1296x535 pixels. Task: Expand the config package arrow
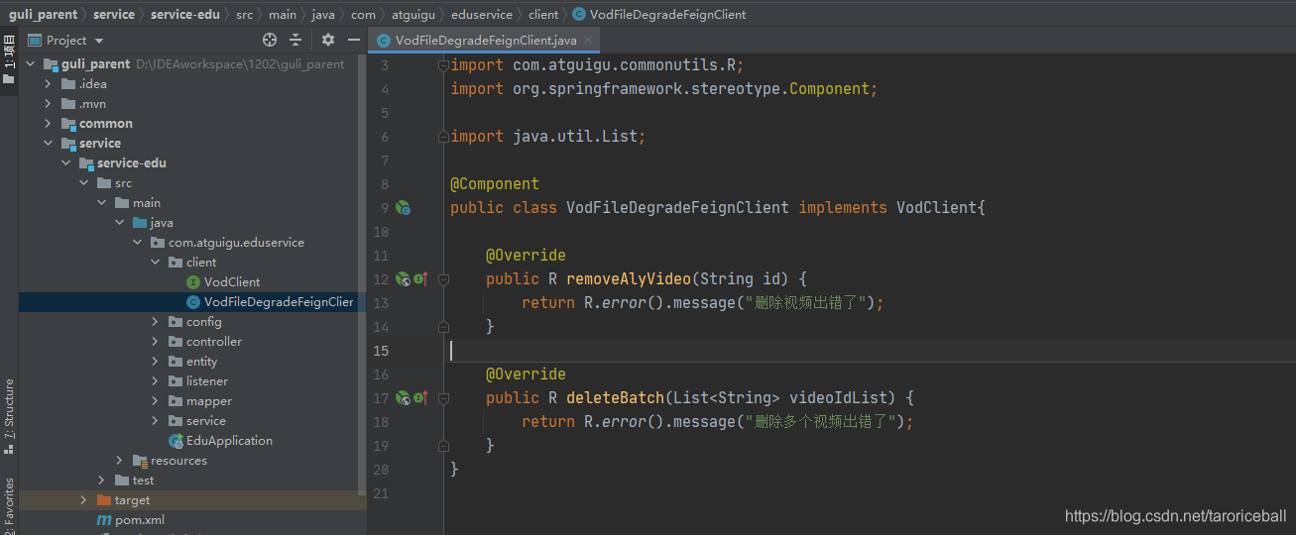(x=155, y=322)
